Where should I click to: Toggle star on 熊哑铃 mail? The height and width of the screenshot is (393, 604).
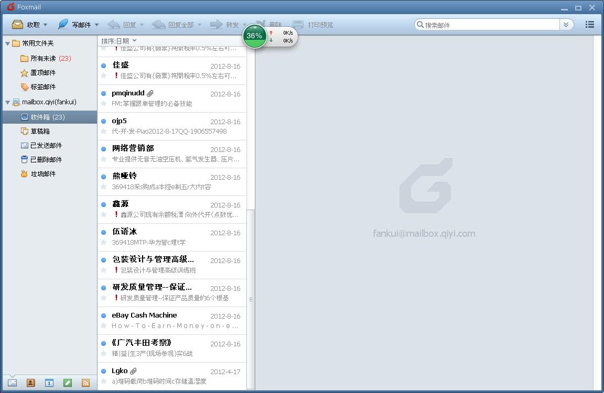click(104, 187)
